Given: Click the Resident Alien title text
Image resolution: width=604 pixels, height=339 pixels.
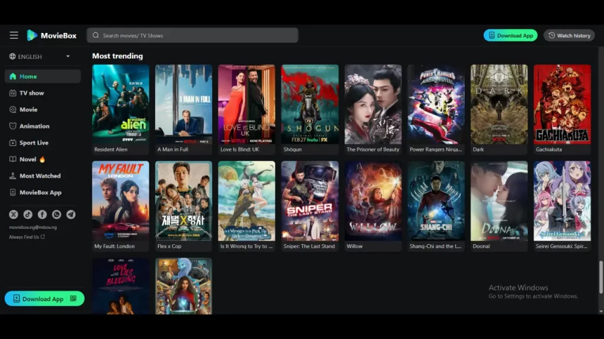Looking at the screenshot, I should 111,149.
